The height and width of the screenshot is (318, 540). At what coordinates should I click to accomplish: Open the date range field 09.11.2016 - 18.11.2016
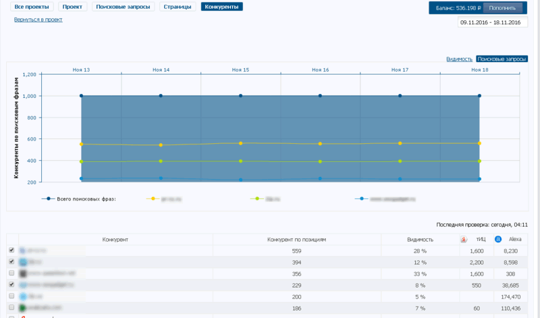pos(493,22)
